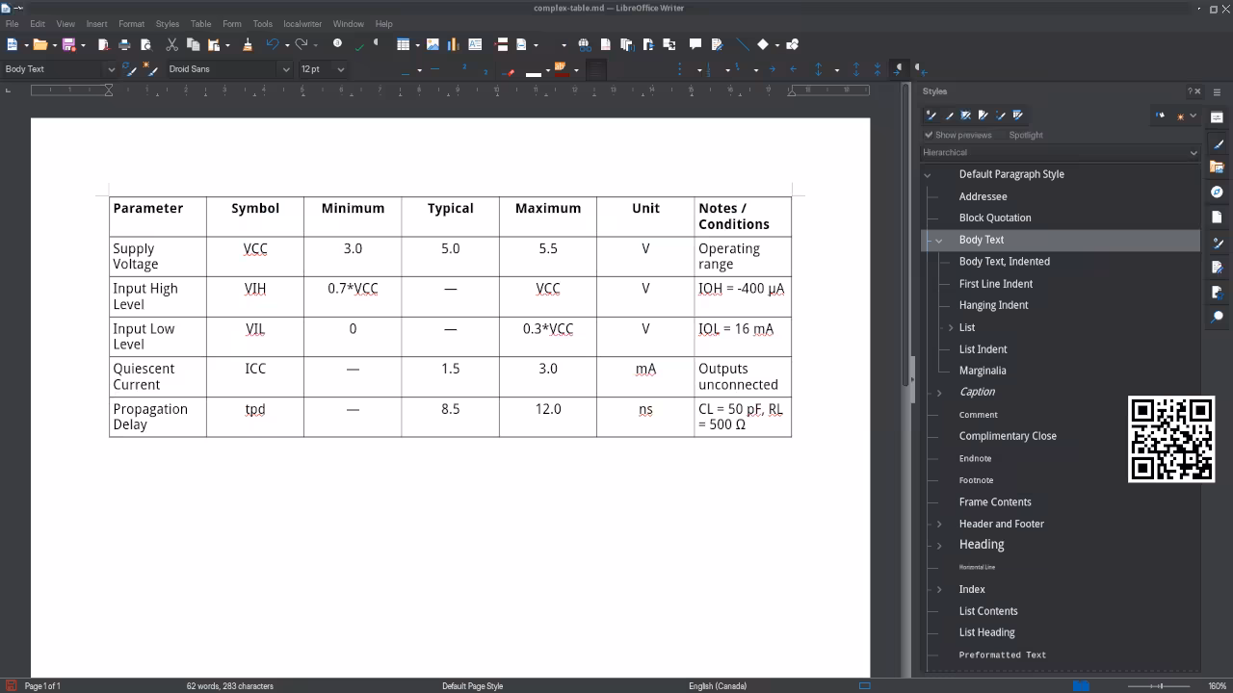
Task: Open the Styles menu
Action: pyautogui.click(x=167, y=24)
